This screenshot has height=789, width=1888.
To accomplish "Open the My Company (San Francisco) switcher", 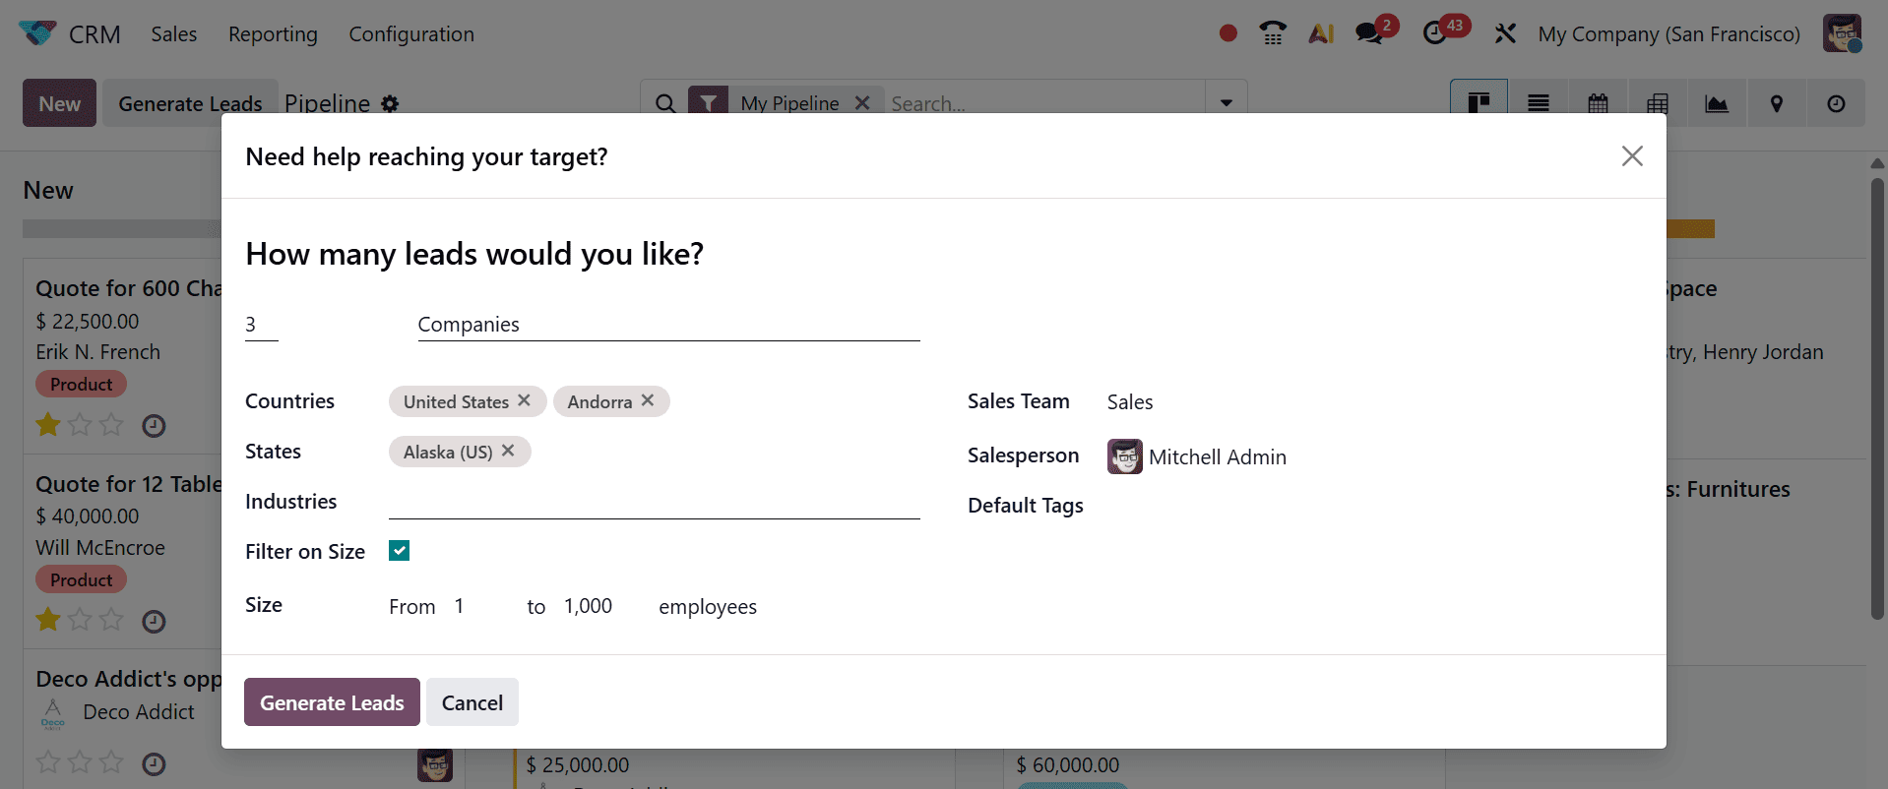I will pos(1668,33).
